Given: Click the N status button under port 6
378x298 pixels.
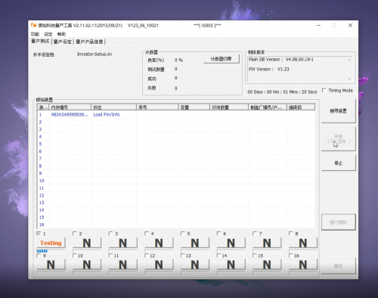Looking at the screenshot, I should (x=231, y=243).
